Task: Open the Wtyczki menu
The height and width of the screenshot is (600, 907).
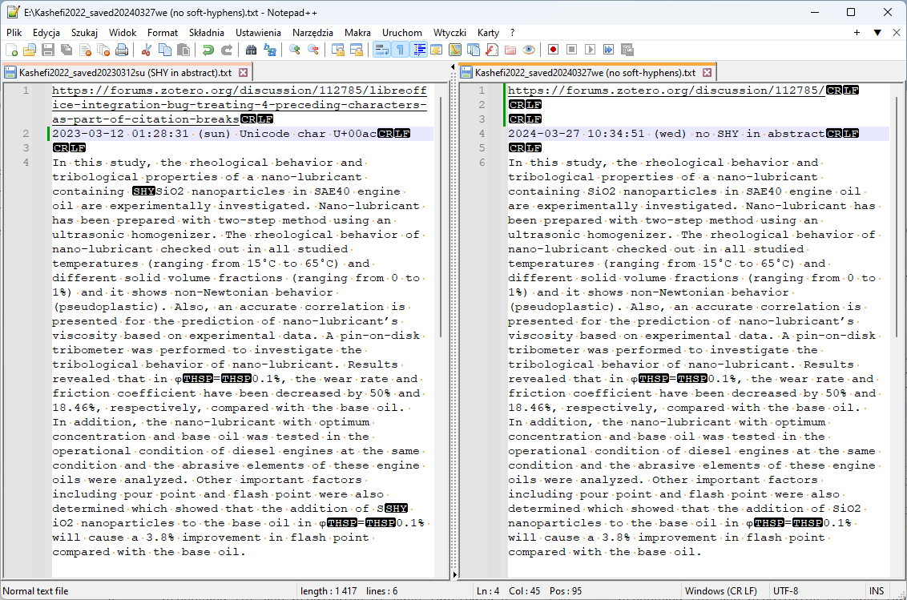Action: 449,33
